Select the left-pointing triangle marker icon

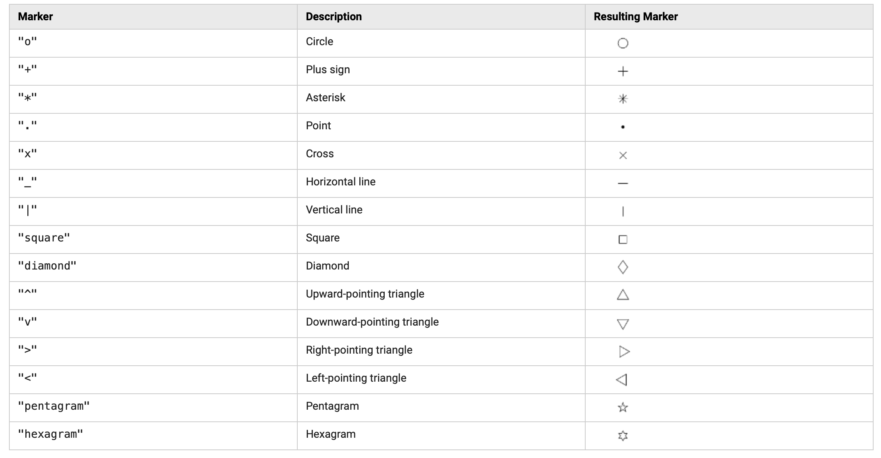pos(622,380)
